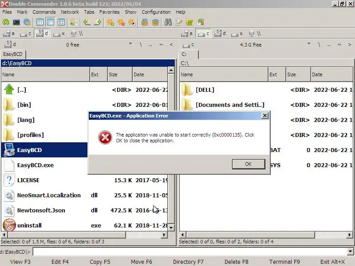Select drive c in left drive bar
The height and width of the screenshot is (266, 355).
click(25, 34)
